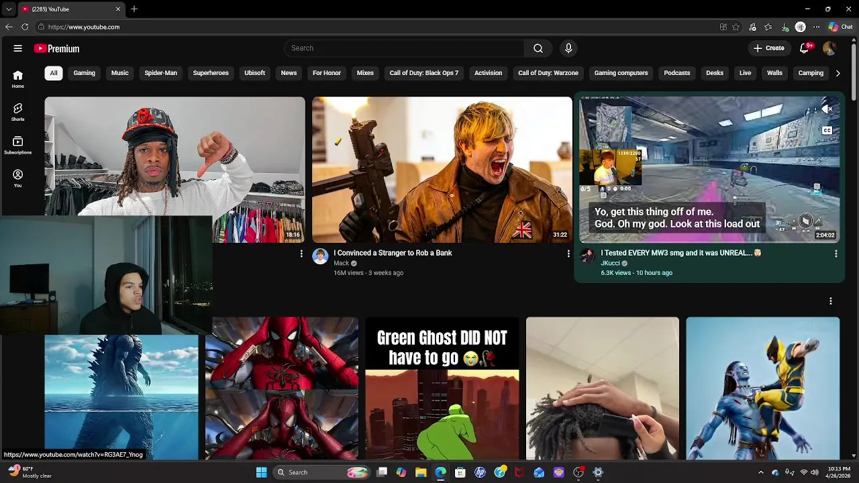Click the browser address bar URL
Screen dimensions: 859x483
click(84, 27)
